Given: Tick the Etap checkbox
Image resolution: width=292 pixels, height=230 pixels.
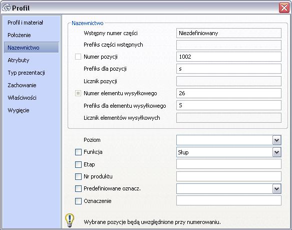Looking at the screenshot, I should point(78,164).
